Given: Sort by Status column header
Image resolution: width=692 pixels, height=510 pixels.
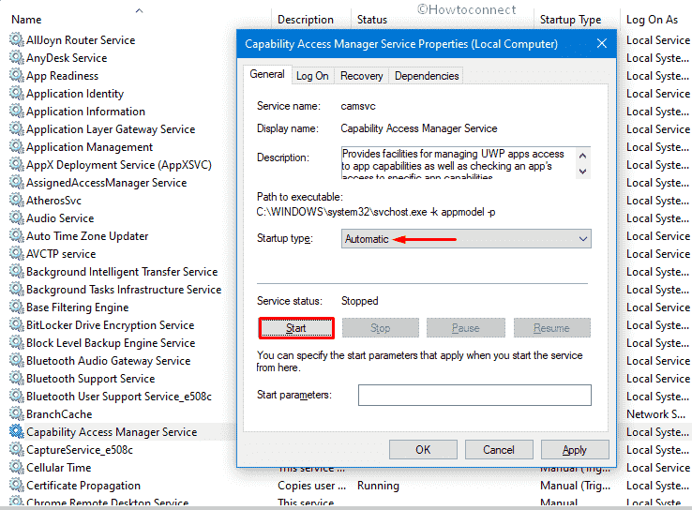Looking at the screenshot, I should 371,20.
